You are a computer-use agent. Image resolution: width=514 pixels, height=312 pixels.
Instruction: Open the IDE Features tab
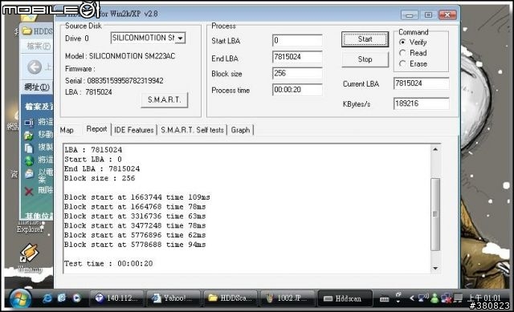coord(134,130)
